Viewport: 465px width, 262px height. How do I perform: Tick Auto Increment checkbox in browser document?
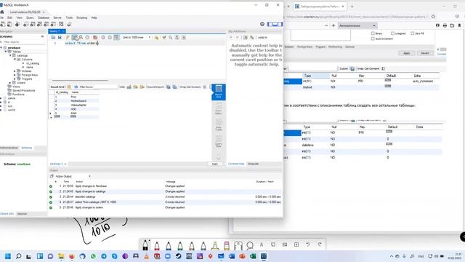(373, 39)
